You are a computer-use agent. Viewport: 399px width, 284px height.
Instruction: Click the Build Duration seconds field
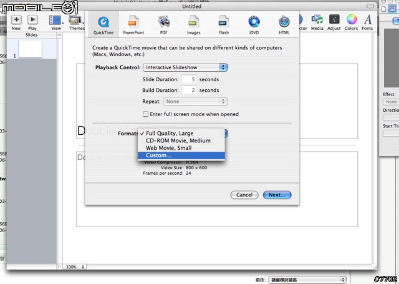[x=189, y=90]
